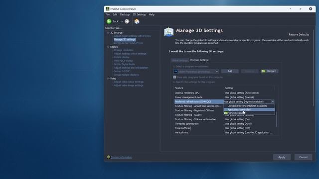Open the 3D Settings menu
Image resolution: width=319 pixels, height=179 pixels.
click(x=139, y=14)
